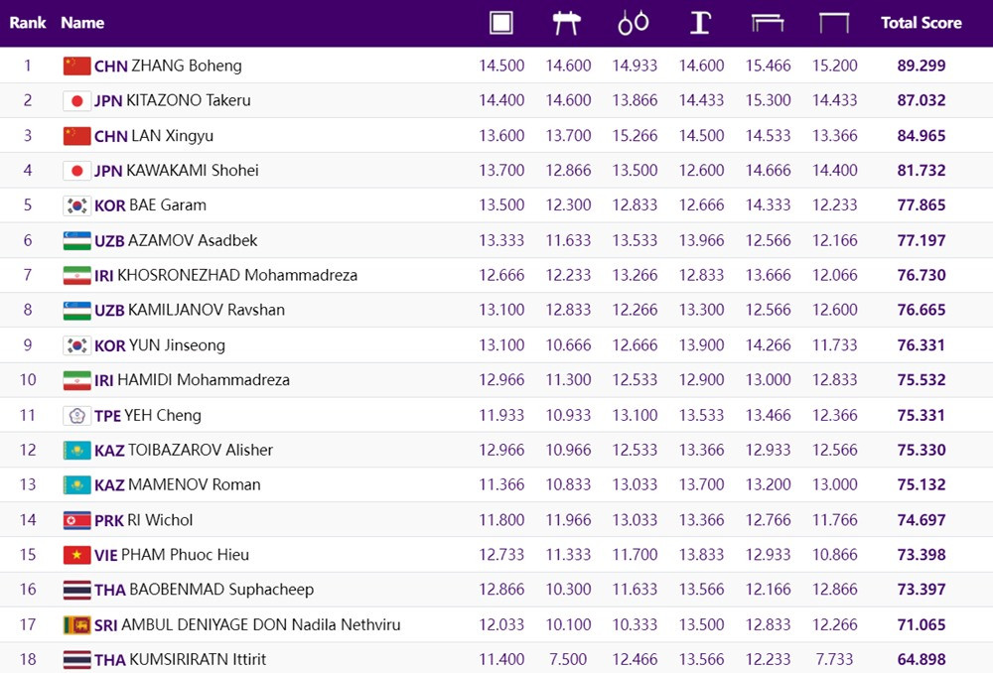Click KUMSIRIRATN Ittirit's total score 64.898
Viewport: 993px width, 673px height.
(x=921, y=659)
